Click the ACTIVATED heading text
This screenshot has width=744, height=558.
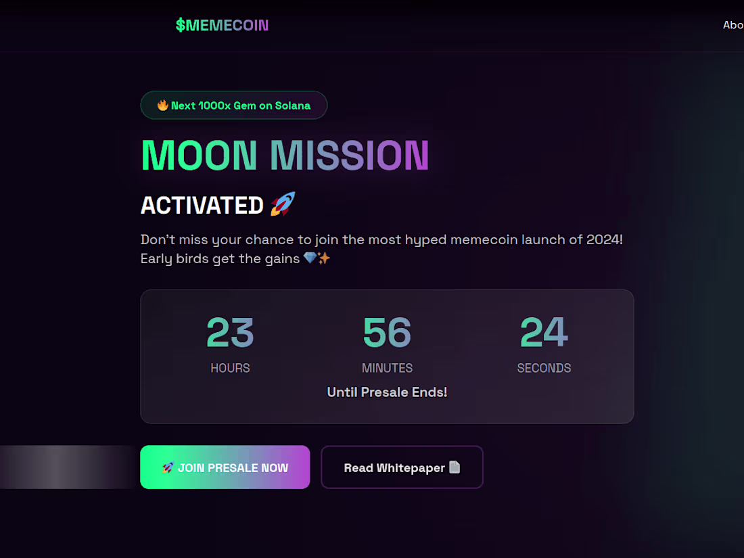pyautogui.click(x=202, y=206)
